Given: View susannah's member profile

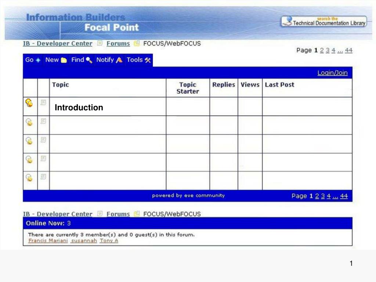Looking at the screenshot, I should [x=84, y=241].
